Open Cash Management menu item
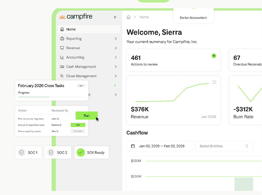 pos(81,67)
